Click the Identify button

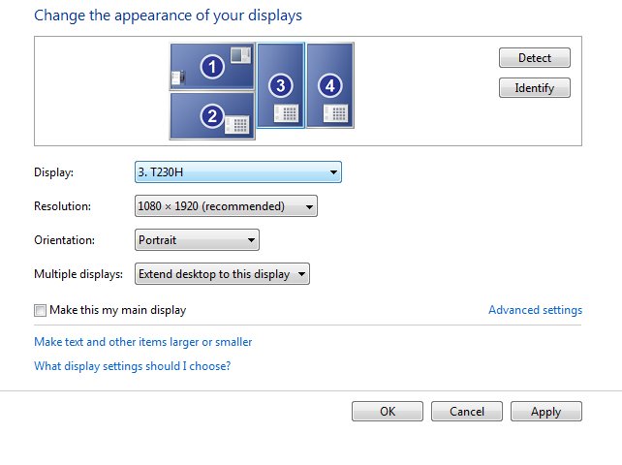(x=535, y=88)
